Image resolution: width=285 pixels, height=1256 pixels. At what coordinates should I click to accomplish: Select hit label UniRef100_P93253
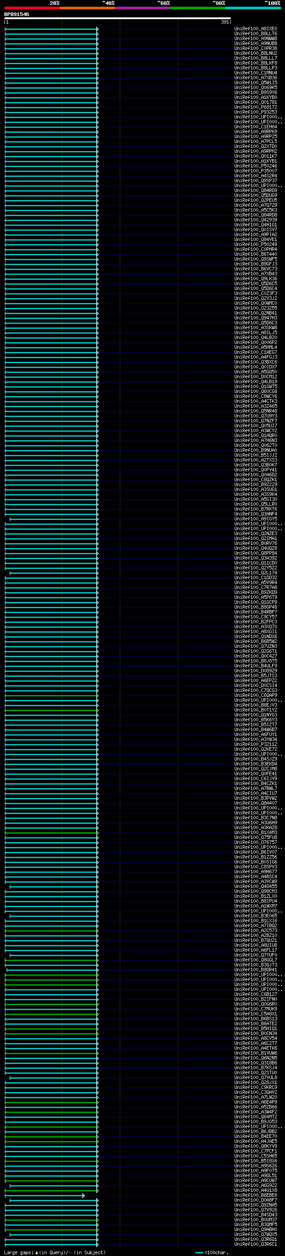click(255, 112)
